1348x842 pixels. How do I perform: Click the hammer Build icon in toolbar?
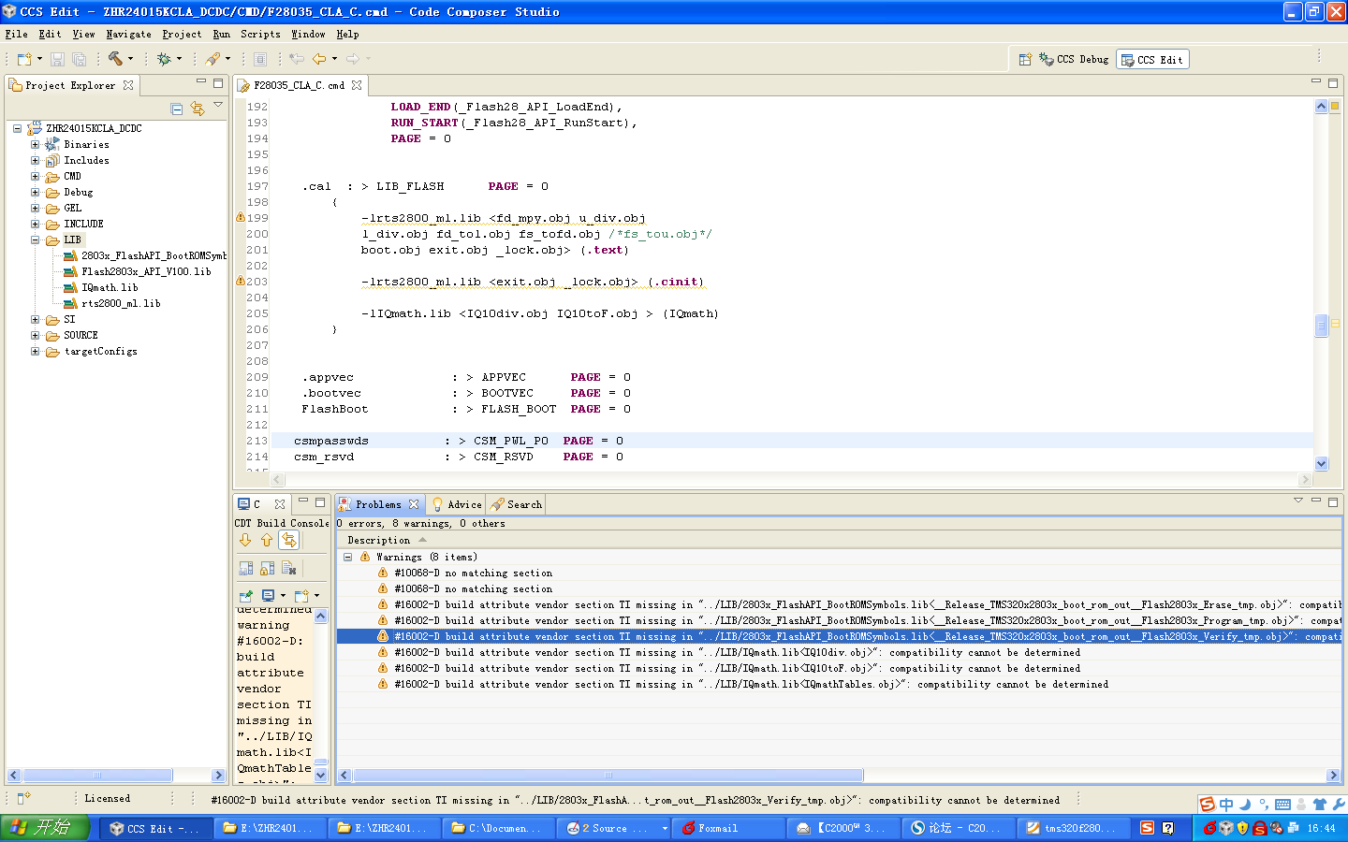(x=115, y=59)
